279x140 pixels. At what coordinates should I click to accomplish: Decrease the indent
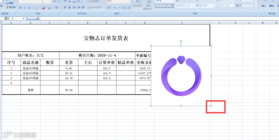click(79, 8)
